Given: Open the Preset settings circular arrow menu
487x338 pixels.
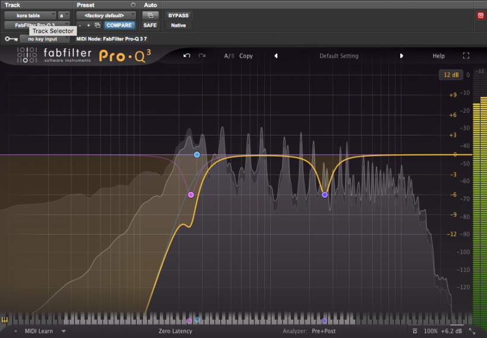Looking at the screenshot, I should tap(133, 5).
